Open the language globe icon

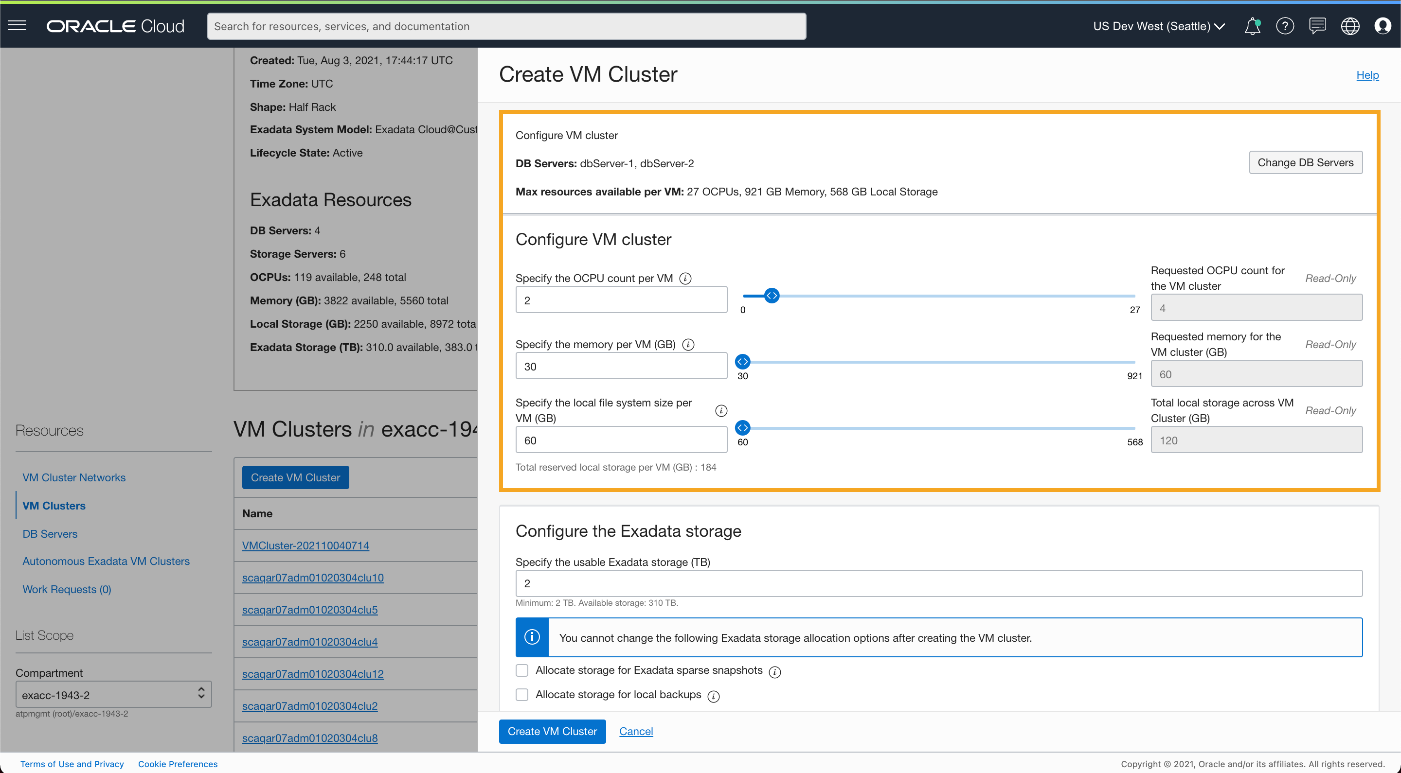pyautogui.click(x=1350, y=26)
